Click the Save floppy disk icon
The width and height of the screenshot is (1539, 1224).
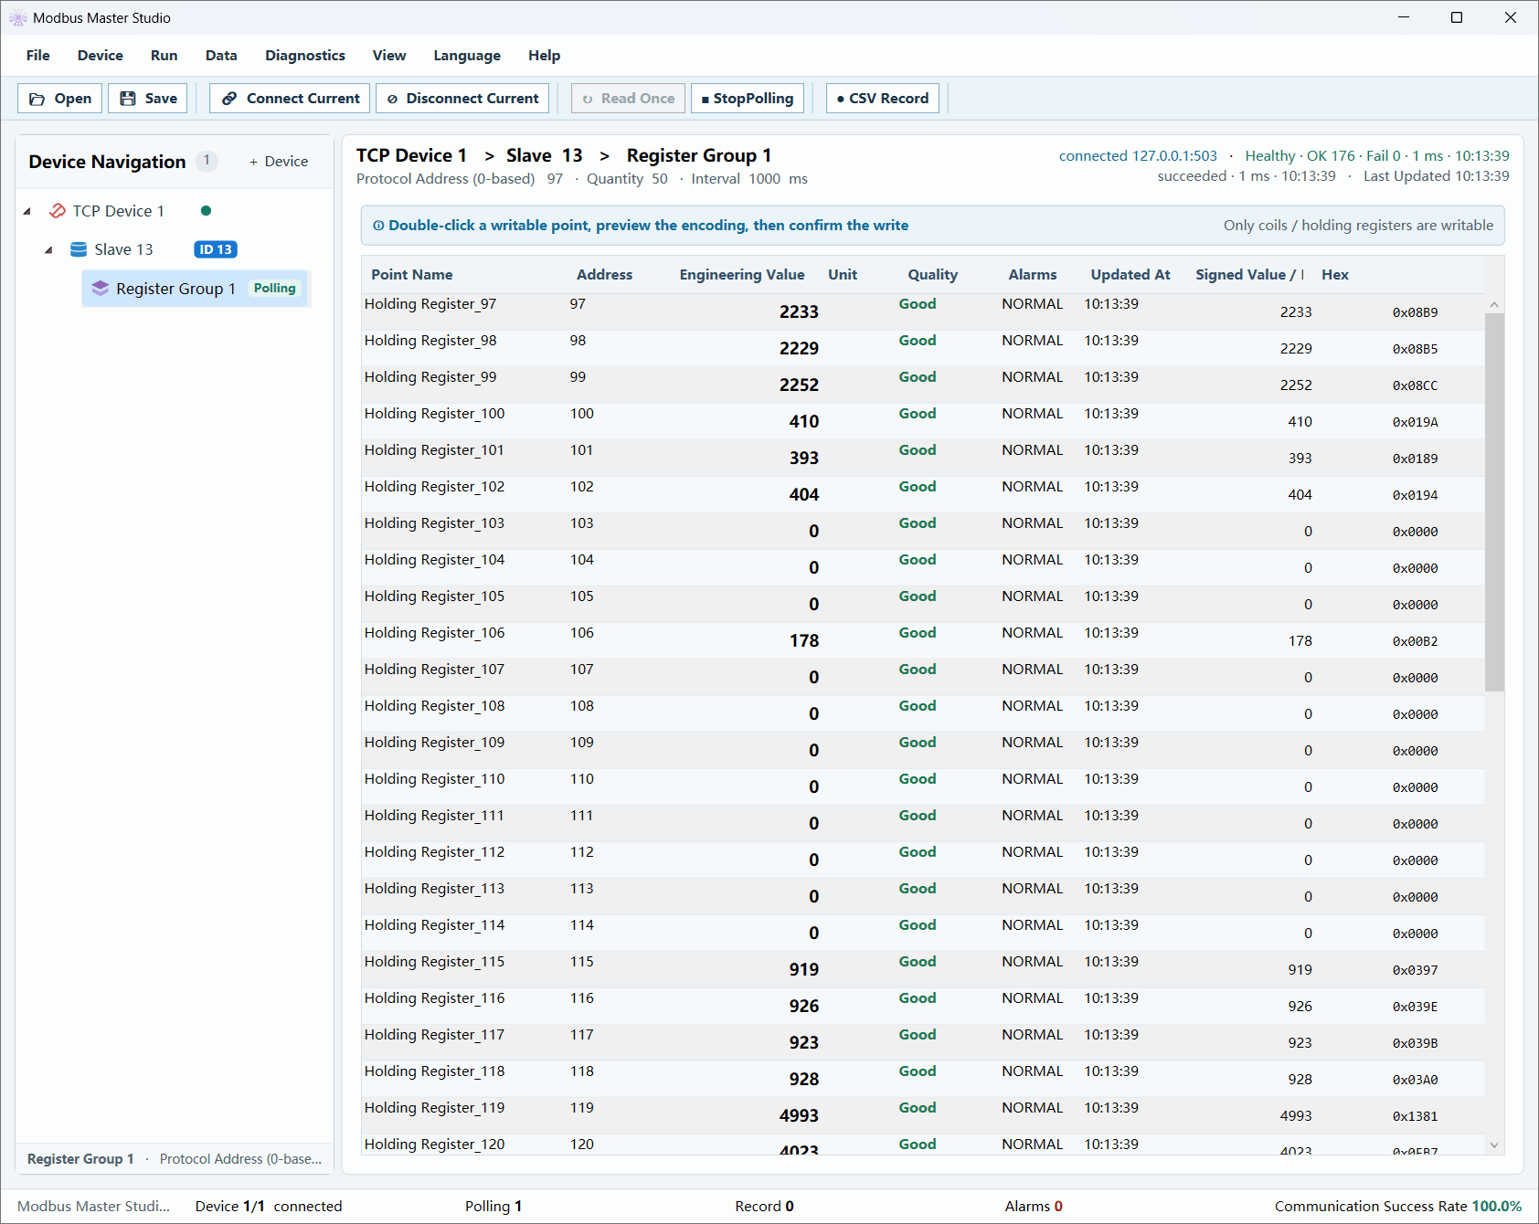coord(128,99)
